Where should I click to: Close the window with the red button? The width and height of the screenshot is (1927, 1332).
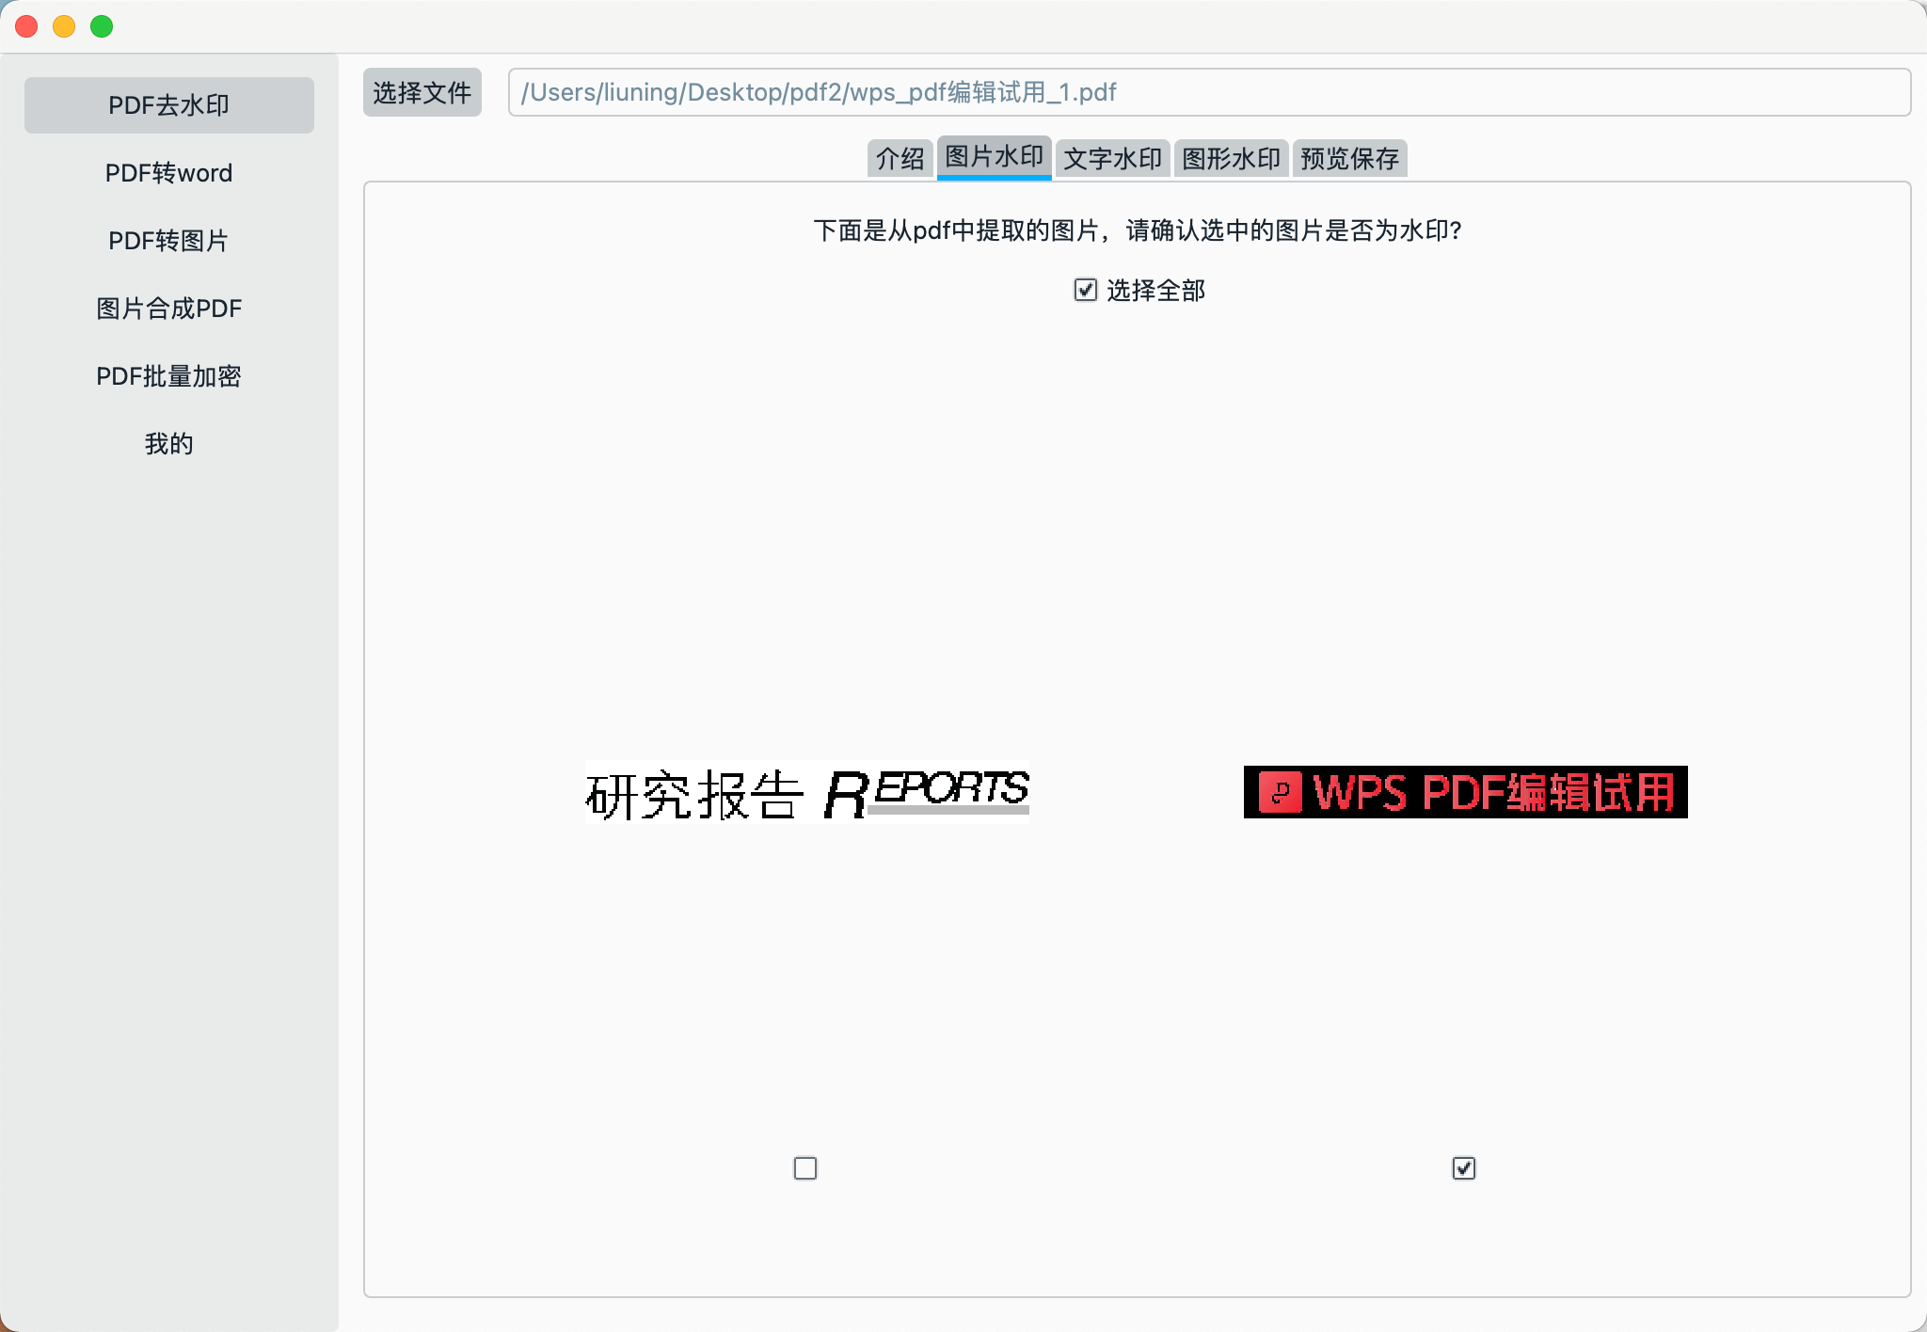coord(26,26)
